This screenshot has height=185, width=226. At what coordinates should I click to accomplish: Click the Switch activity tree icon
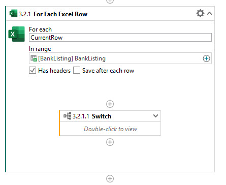click(67, 116)
